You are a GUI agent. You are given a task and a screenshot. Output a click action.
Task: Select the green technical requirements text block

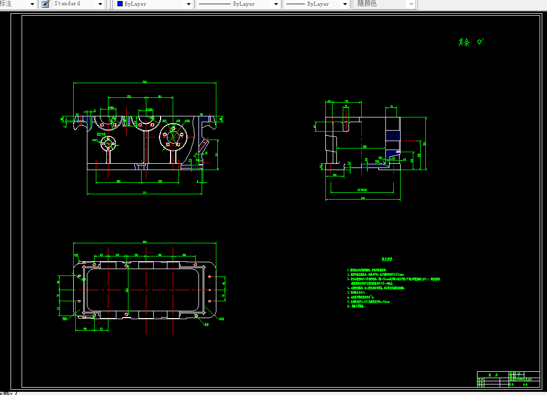click(x=393, y=283)
